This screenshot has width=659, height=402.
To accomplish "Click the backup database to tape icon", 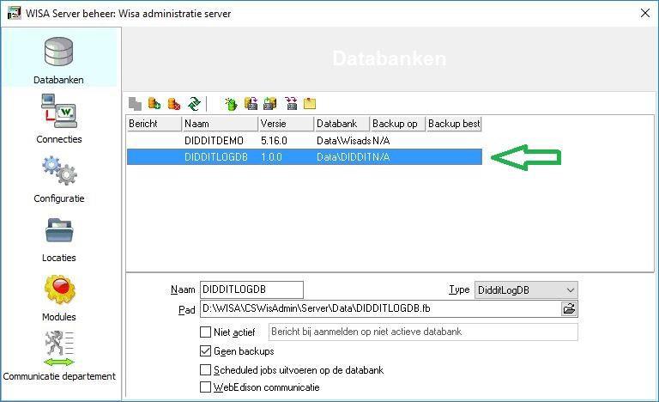I will [x=251, y=104].
